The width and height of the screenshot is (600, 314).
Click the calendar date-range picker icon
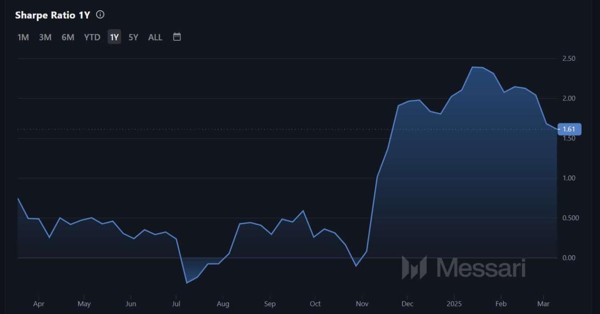(x=177, y=37)
